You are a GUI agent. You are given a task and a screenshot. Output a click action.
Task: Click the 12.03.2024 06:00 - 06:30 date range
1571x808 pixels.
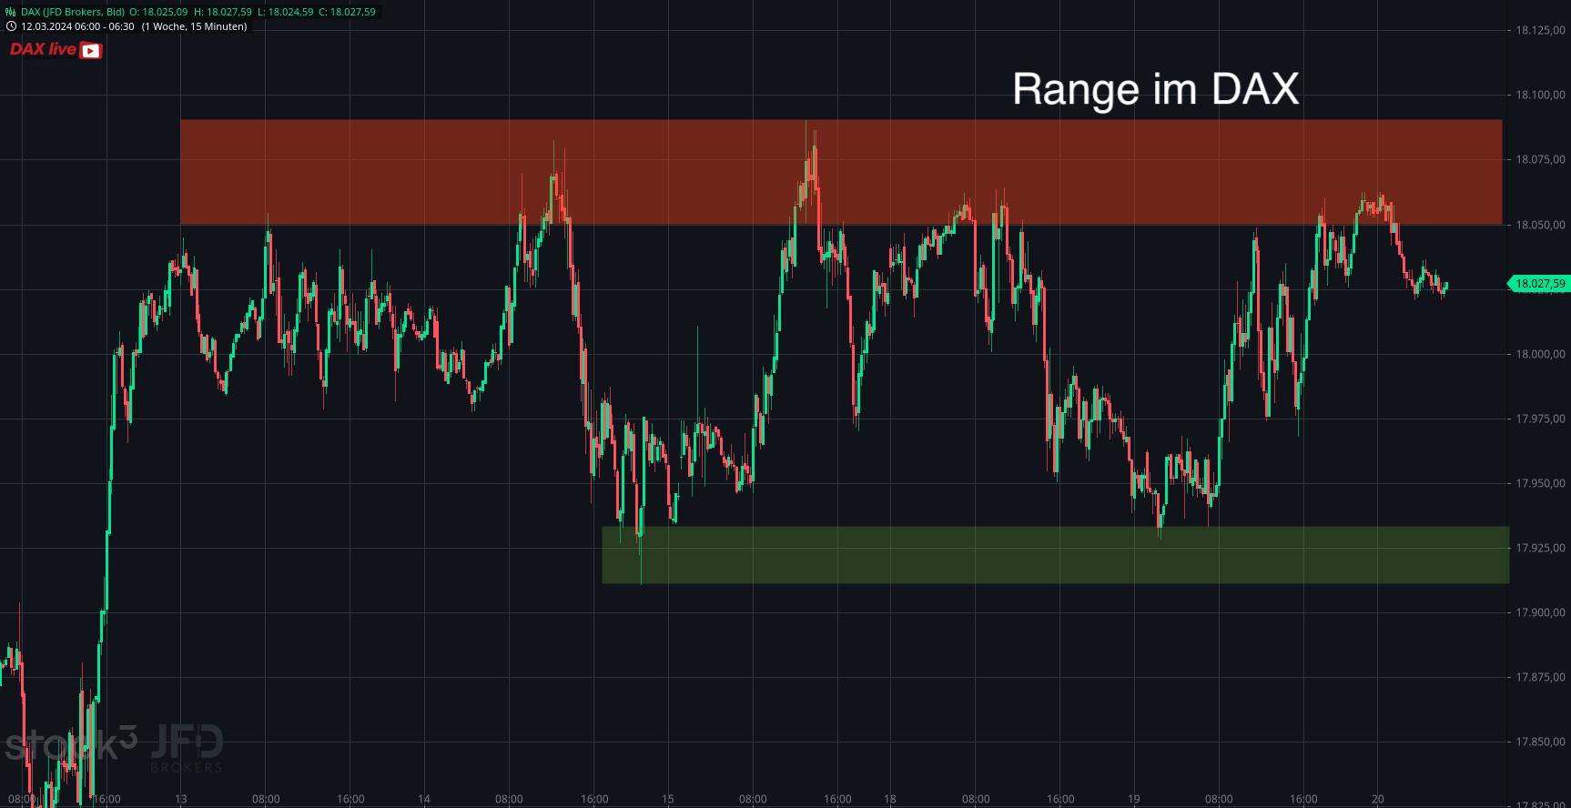click(x=77, y=26)
